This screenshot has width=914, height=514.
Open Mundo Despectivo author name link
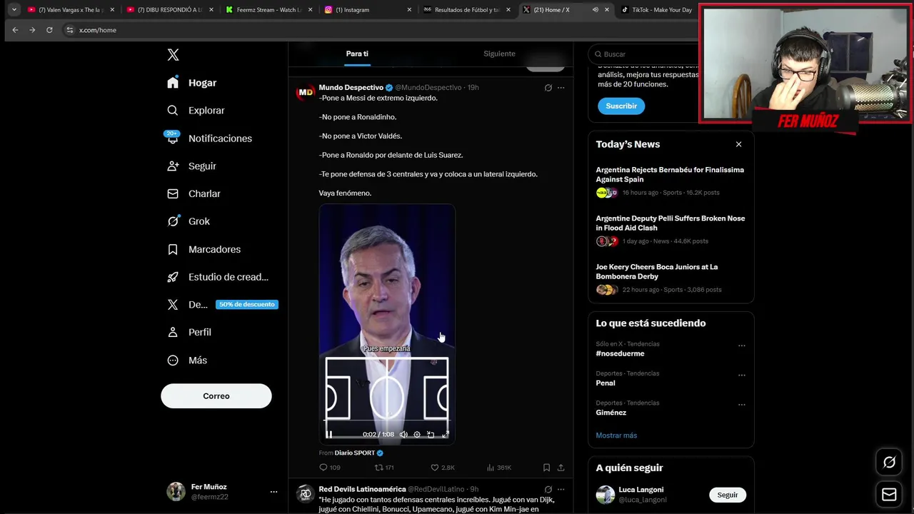(351, 87)
